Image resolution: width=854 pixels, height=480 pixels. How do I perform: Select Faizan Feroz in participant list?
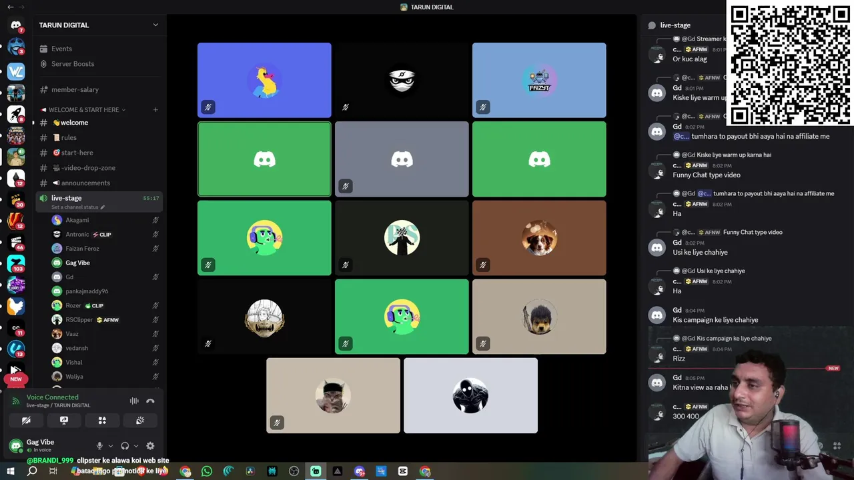pos(105,249)
